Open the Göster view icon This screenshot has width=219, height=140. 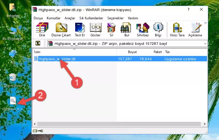click(x=95, y=30)
